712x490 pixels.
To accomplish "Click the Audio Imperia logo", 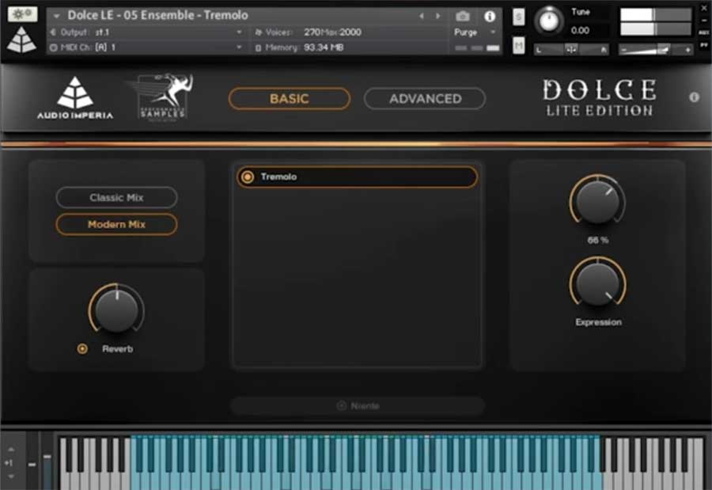I will coord(75,97).
